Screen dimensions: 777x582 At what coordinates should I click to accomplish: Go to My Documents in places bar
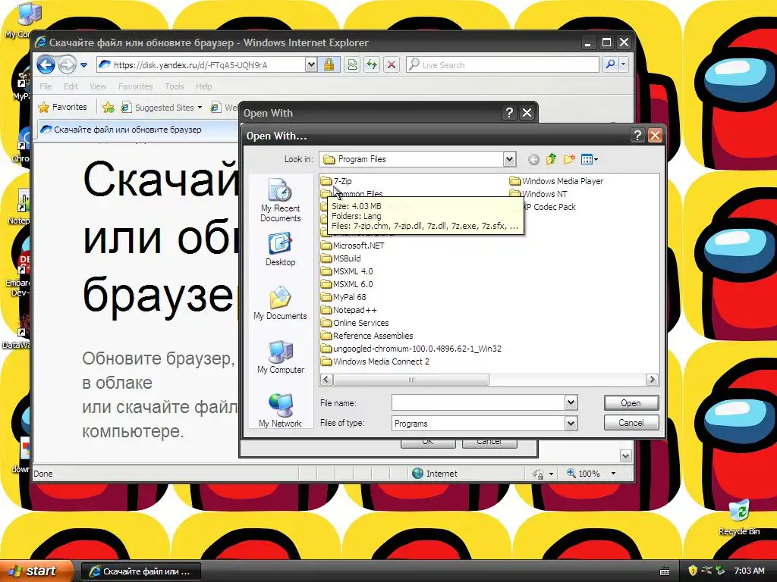click(x=280, y=303)
